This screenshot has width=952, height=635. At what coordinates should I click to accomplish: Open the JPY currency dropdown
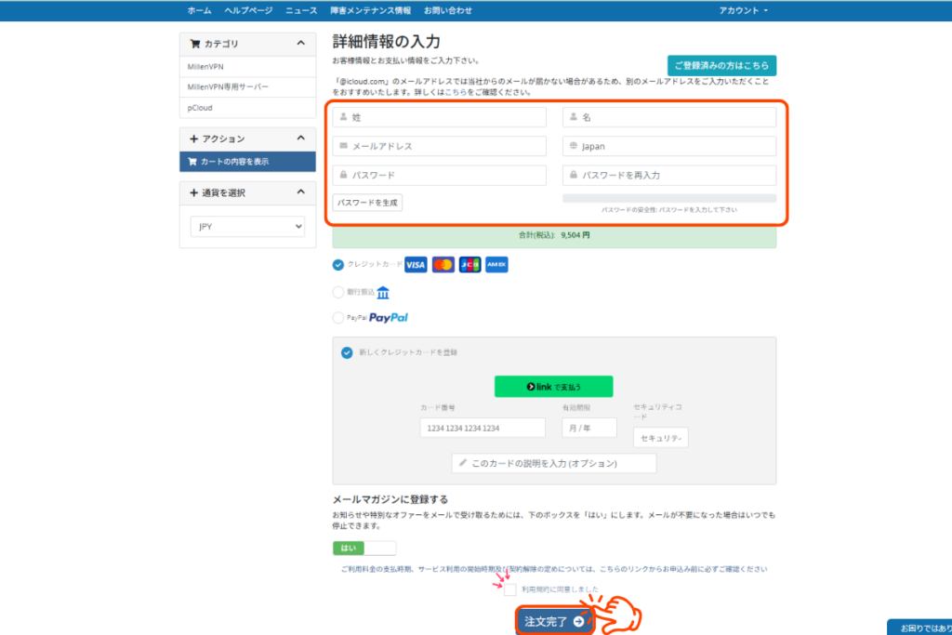(x=247, y=226)
